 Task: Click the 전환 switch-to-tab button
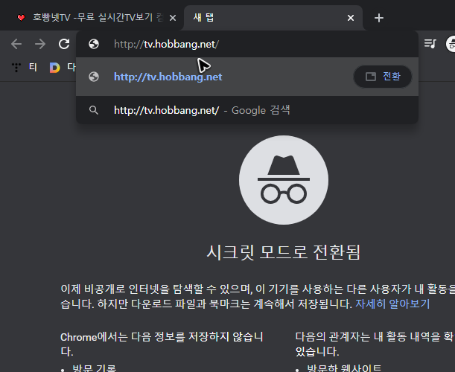pyautogui.click(x=383, y=77)
